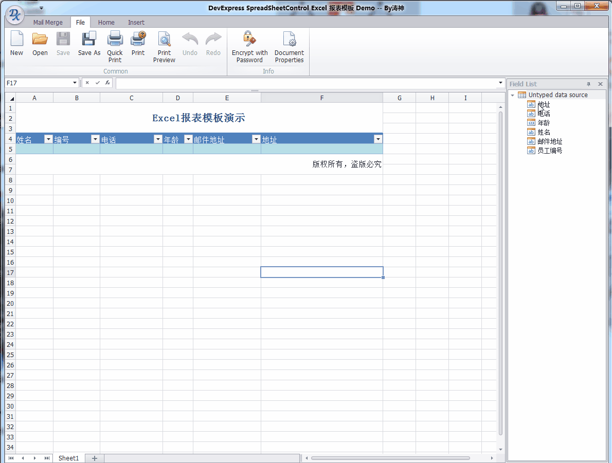Viewport: 612px width, 463px height.
Task: Open the cell name box dropdown showing F17
Action: (75, 82)
